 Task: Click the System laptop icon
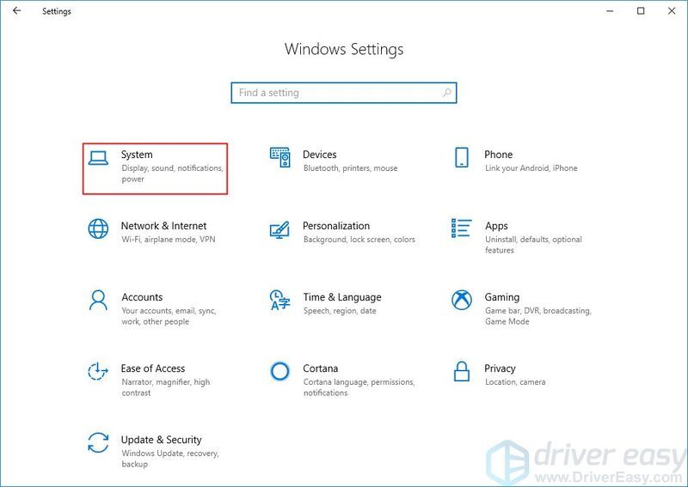tap(98, 158)
